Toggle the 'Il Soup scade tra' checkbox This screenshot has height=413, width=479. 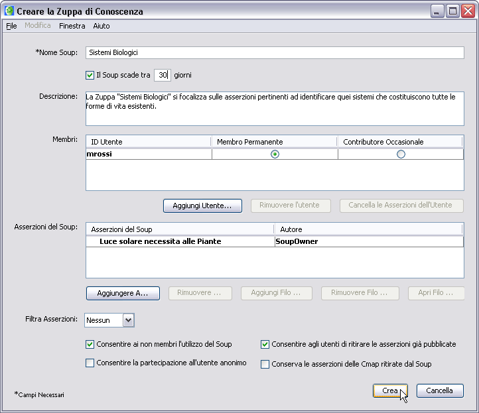pyautogui.click(x=90, y=75)
